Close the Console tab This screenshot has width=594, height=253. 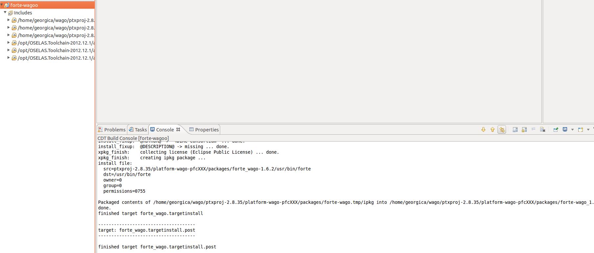point(178,129)
